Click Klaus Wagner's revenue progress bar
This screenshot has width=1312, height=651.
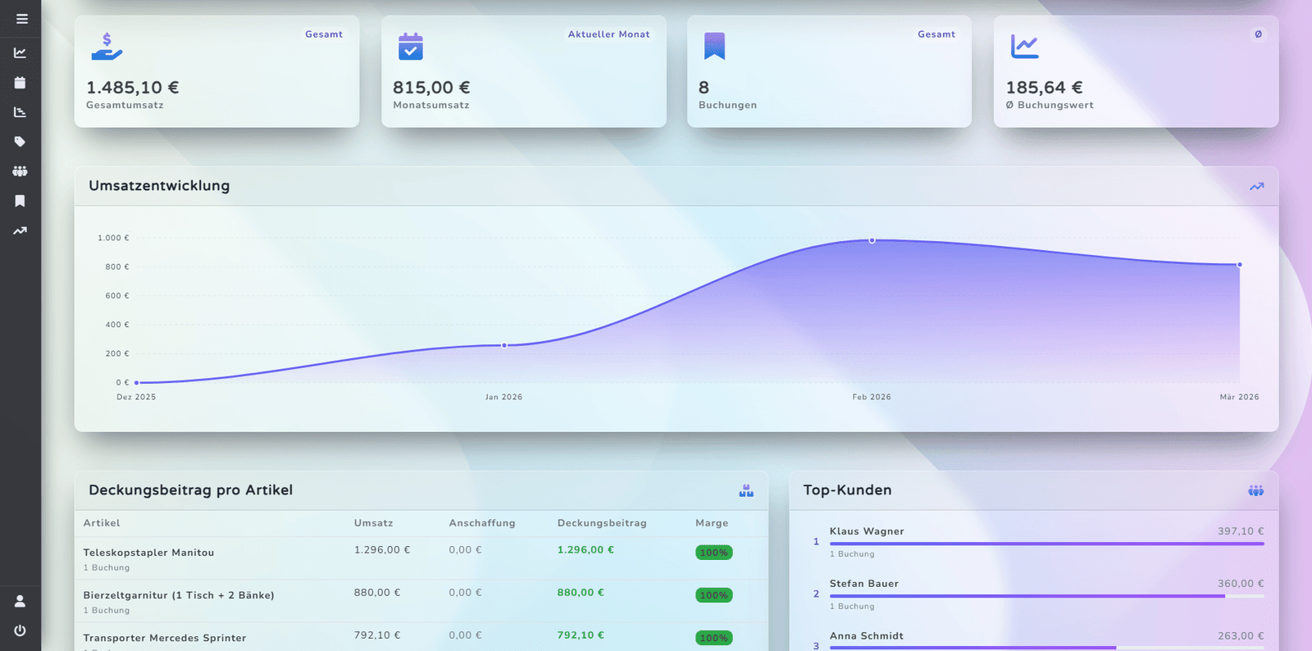point(1046,544)
